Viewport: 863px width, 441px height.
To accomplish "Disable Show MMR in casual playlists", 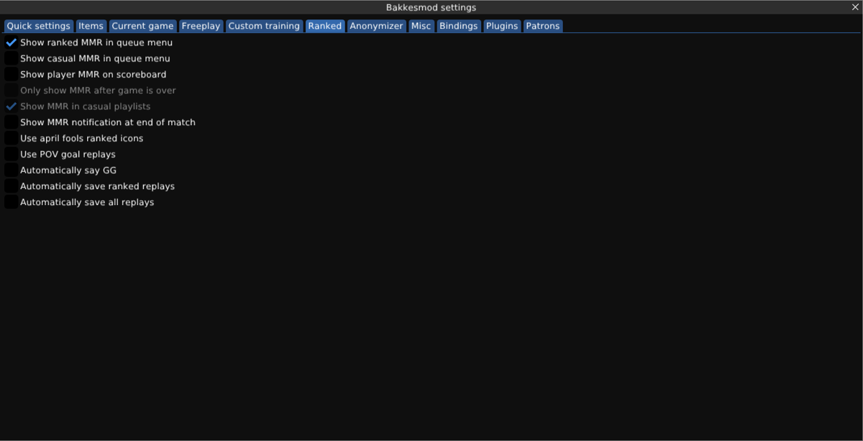I will [11, 106].
